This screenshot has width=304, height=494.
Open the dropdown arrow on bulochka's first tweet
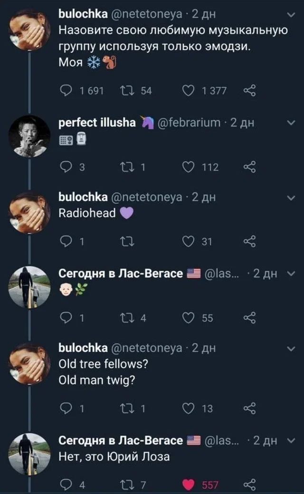[291, 17]
